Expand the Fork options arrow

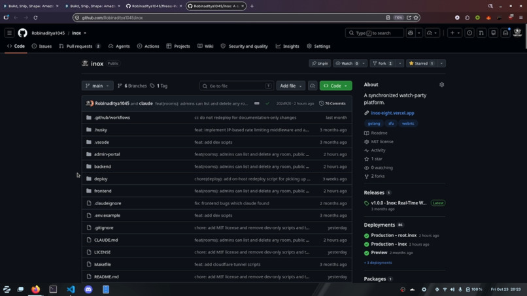coord(399,63)
